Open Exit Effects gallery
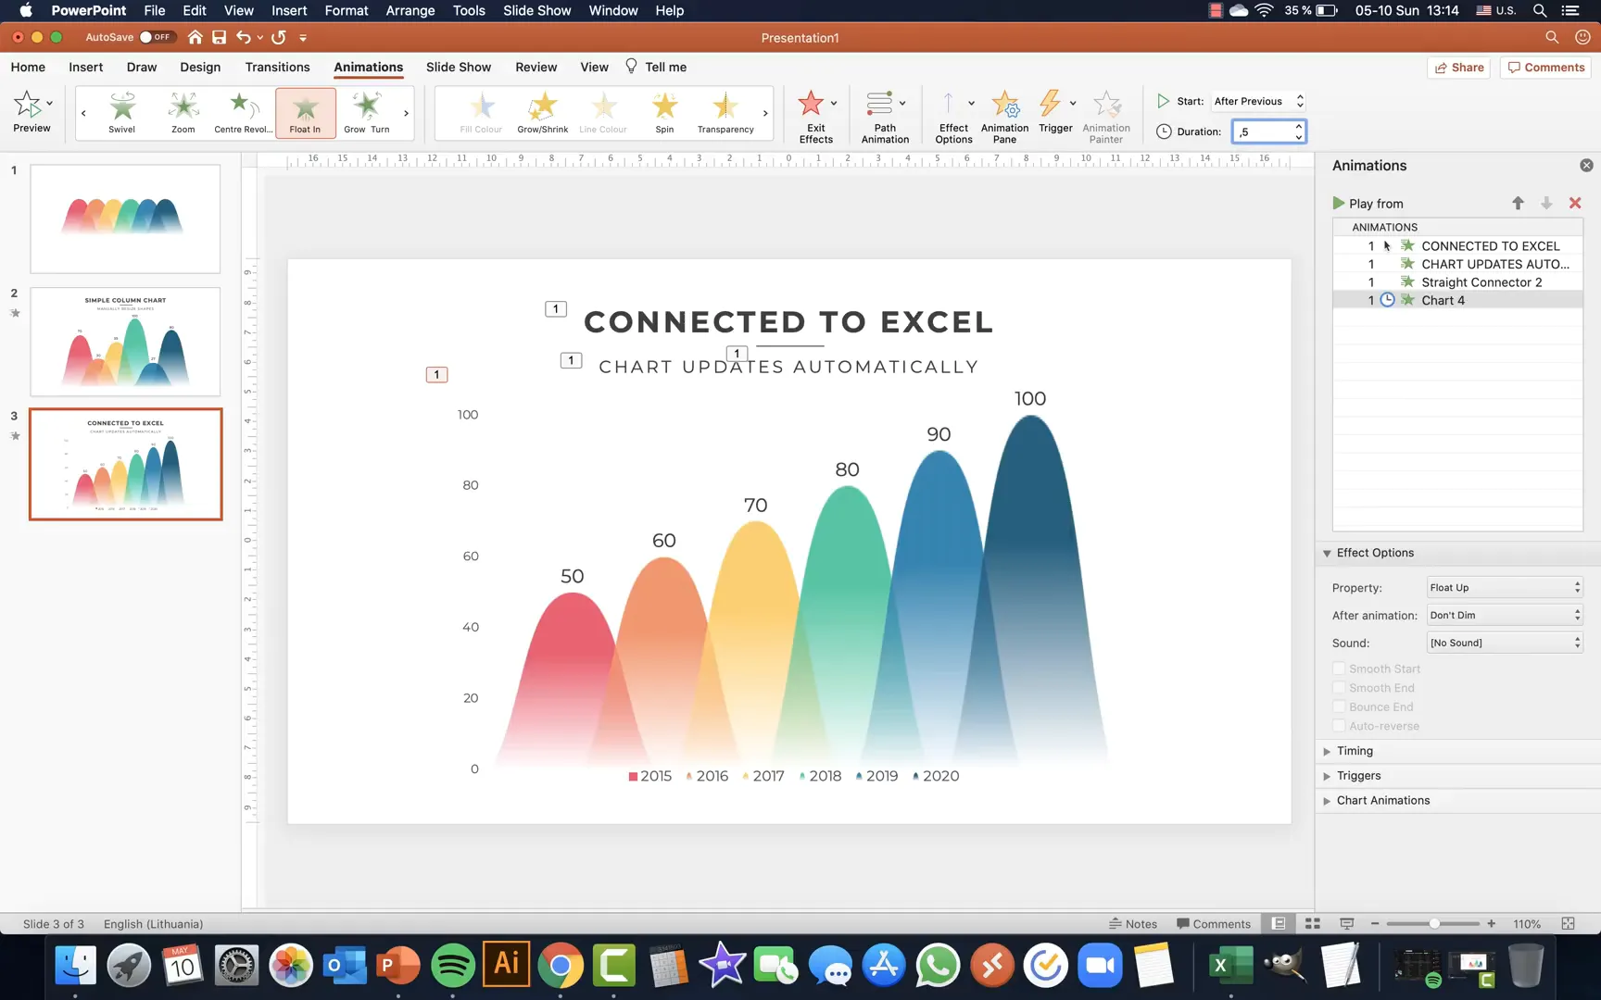This screenshot has width=1601, height=1000. point(815,117)
